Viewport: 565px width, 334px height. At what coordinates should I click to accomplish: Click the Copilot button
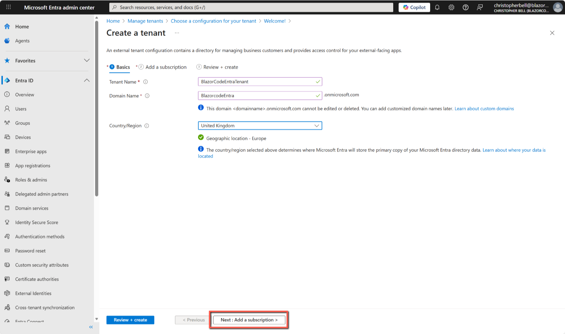coord(414,7)
